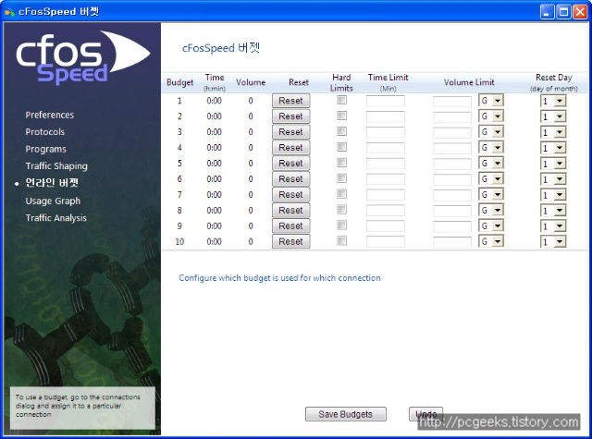Click Volume Limit field for budget 2

452,117
